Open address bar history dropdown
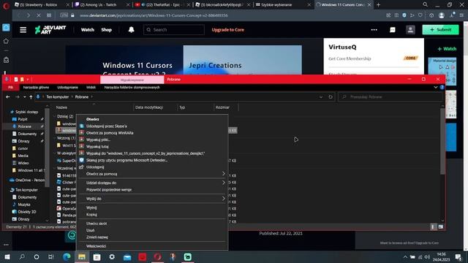468x263 pixels. tap(321, 97)
